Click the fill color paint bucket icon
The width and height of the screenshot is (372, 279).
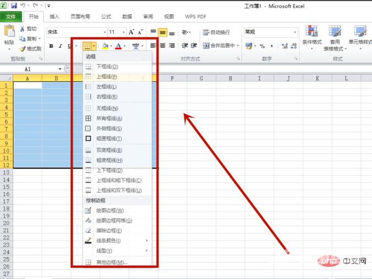pyautogui.click(x=105, y=46)
